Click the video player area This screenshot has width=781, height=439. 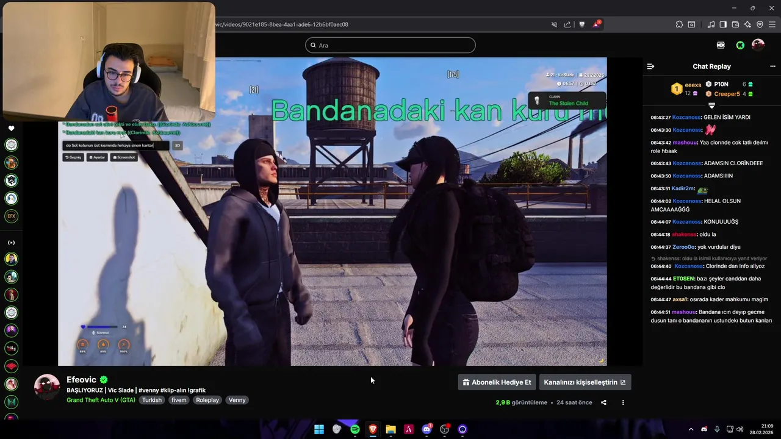pos(333,212)
